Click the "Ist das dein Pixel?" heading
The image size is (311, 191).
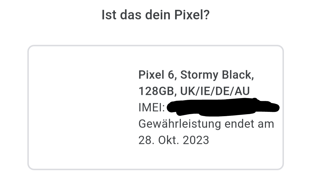point(155,15)
